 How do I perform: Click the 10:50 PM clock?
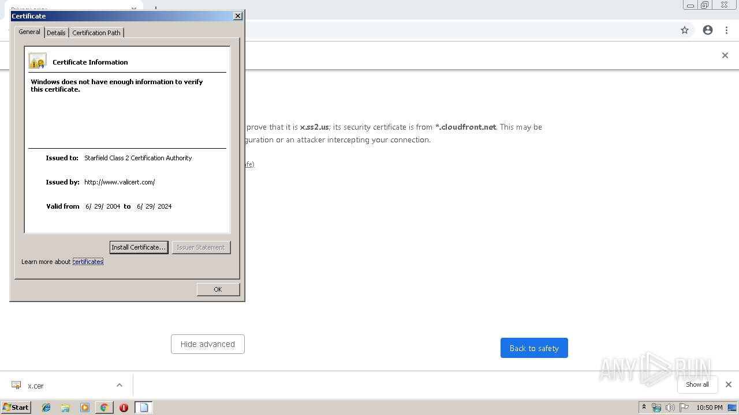point(709,408)
